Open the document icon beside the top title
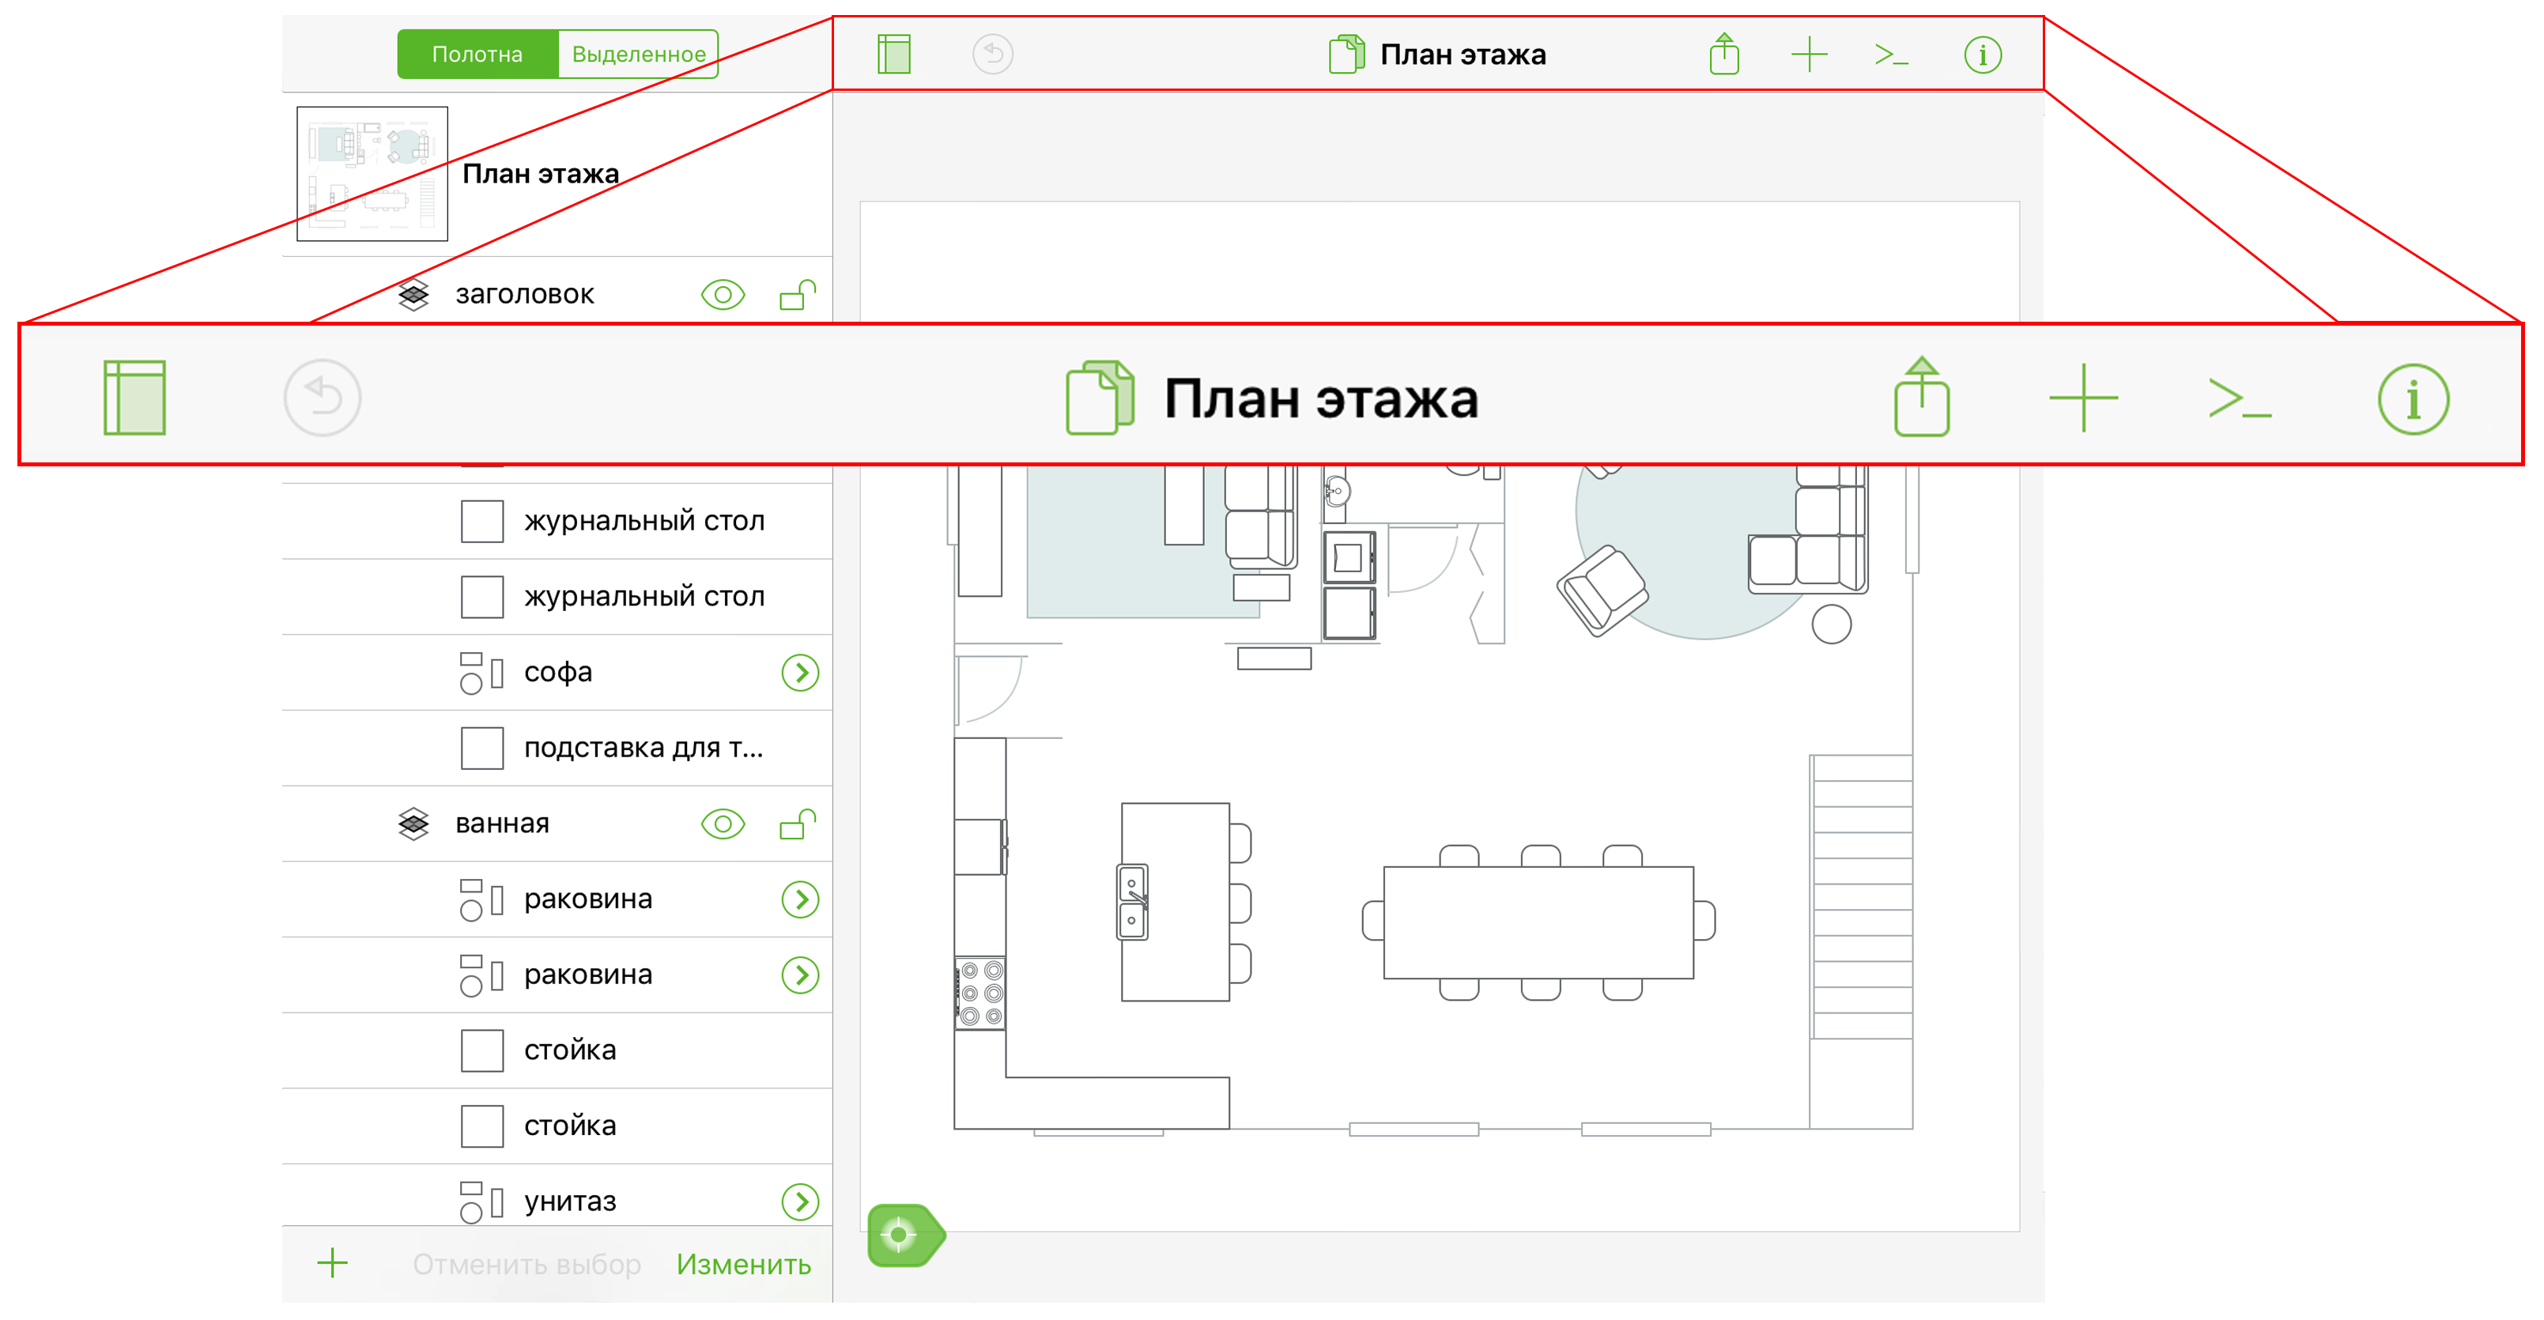 pyautogui.click(x=1346, y=55)
